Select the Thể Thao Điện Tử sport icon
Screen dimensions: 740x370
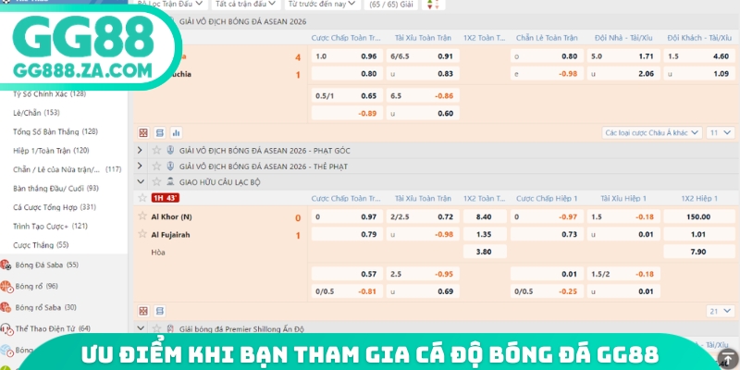pos(6,328)
